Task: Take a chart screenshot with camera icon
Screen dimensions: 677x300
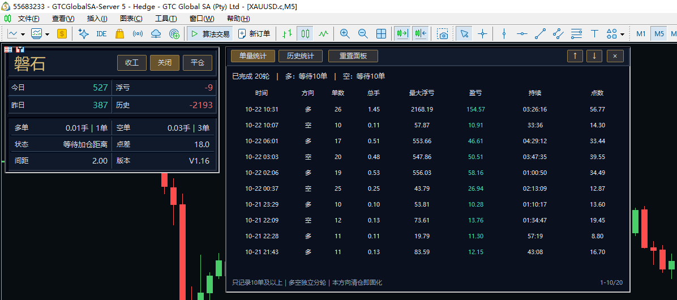Action: tap(442, 33)
